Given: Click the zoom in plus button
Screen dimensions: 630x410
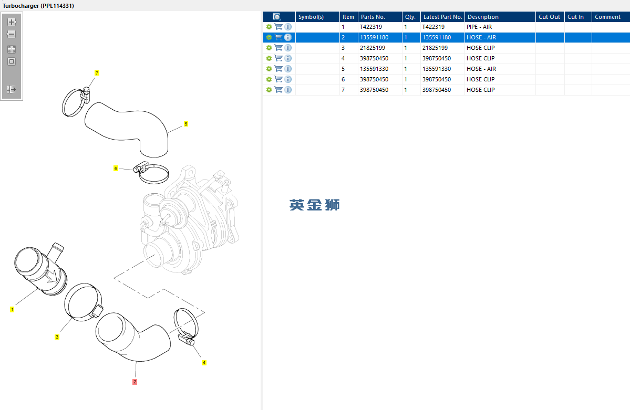Looking at the screenshot, I should point(12,22).
